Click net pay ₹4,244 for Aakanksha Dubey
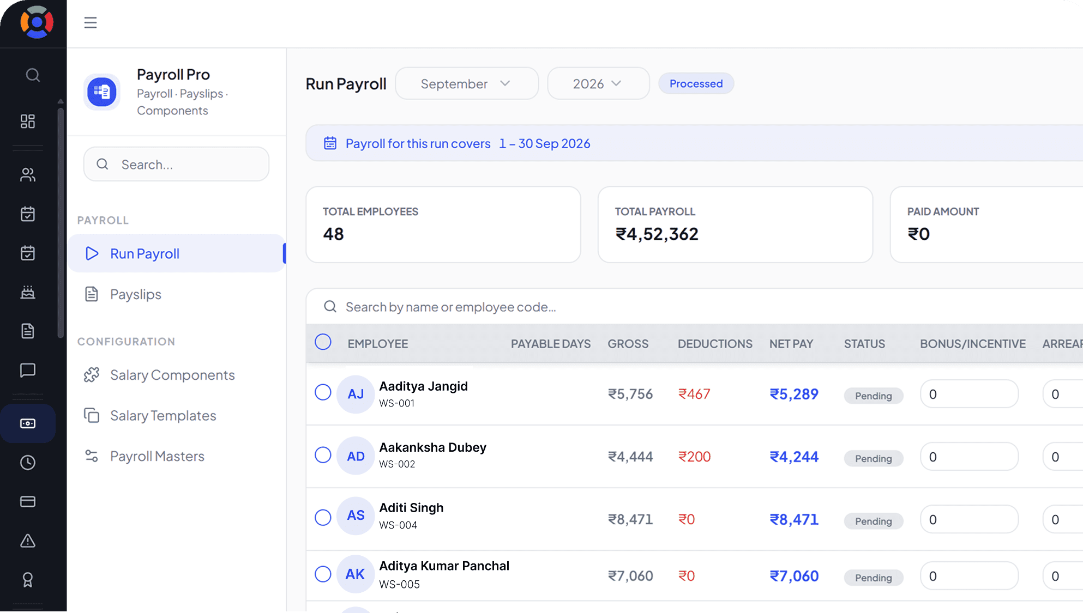Screen dimensions: 1083x613 click(794, 457)
